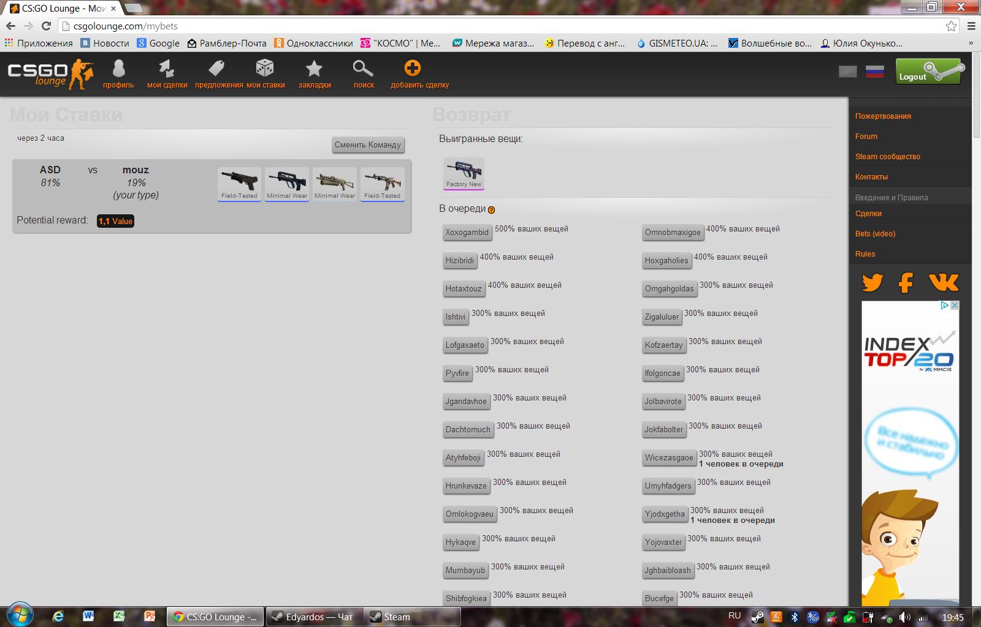Open the Новости bookmark
The width and height of the screenshot is (981, 627).
(105, 43)
